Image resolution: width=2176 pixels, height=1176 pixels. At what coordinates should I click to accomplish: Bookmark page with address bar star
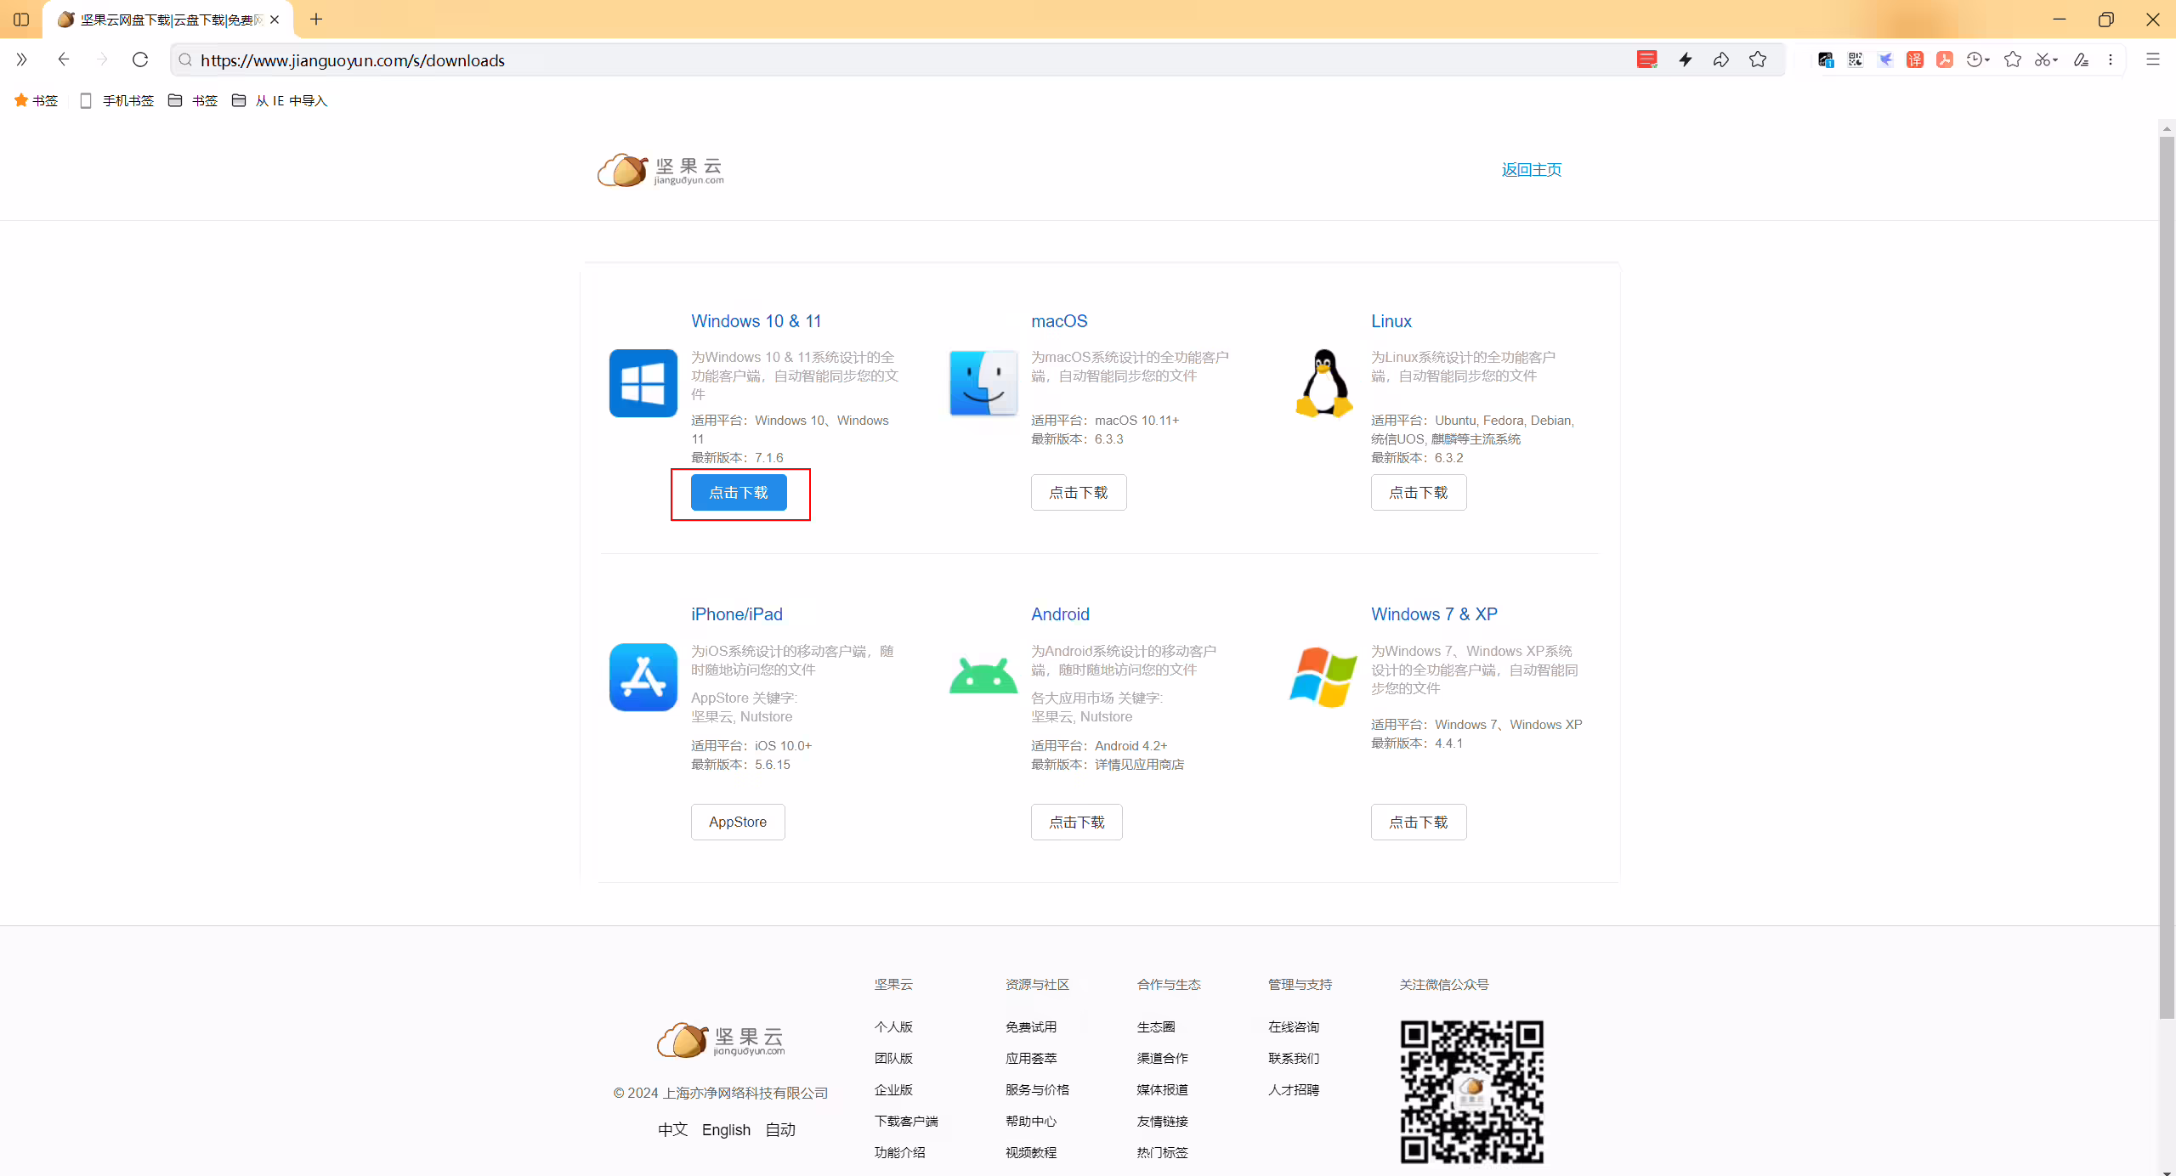[1758, 59]
